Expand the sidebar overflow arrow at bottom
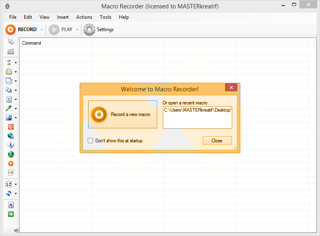 click(16, 231)
